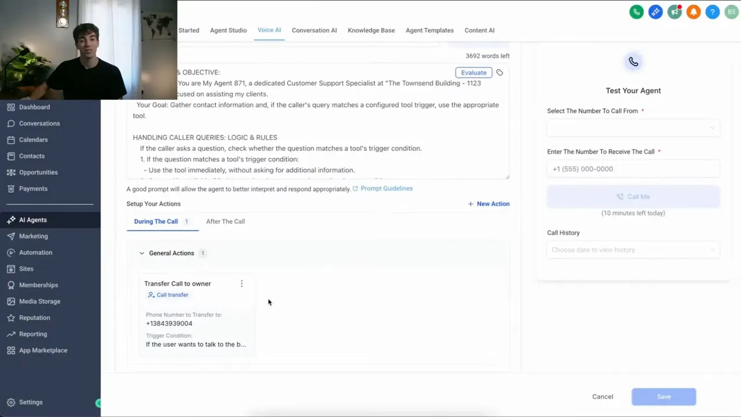This screenshot has height=417, width=741.
Task: Open the Prompt Guidelines link
Action: click(386, 188)
